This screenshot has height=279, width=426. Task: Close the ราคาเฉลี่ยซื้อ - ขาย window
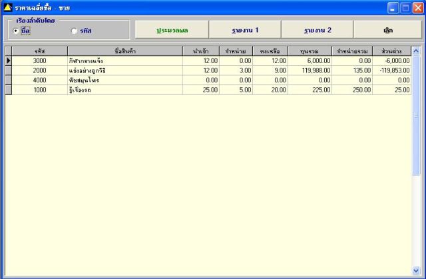point(418,8)
